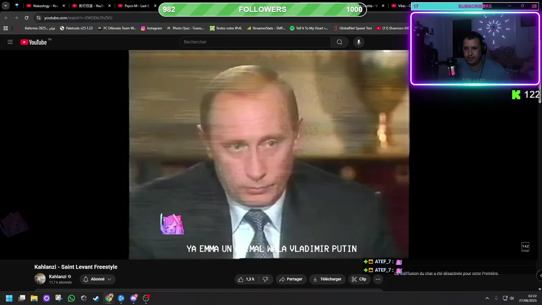Screen dimensions: 542x305
Task: Click the Télécharger download button
Action: pyautogui.click(x=327, y=279)
